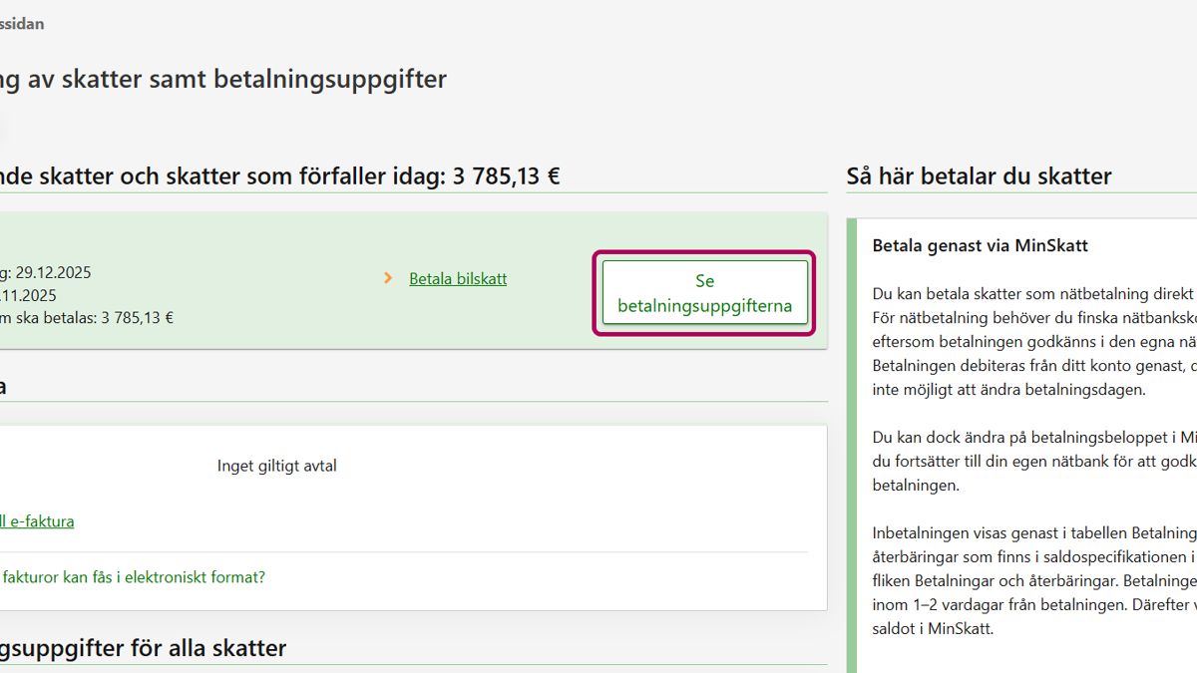Click the orange chevron beside Betala bilskatt
The width and height of the screenshot is (1197, 673).
click(388, 279)
